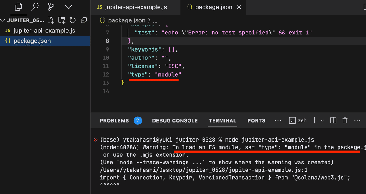Kill the terminal with trash icon
The height and width of the screenshot is (194, 366).
click(x=345, y=120)
